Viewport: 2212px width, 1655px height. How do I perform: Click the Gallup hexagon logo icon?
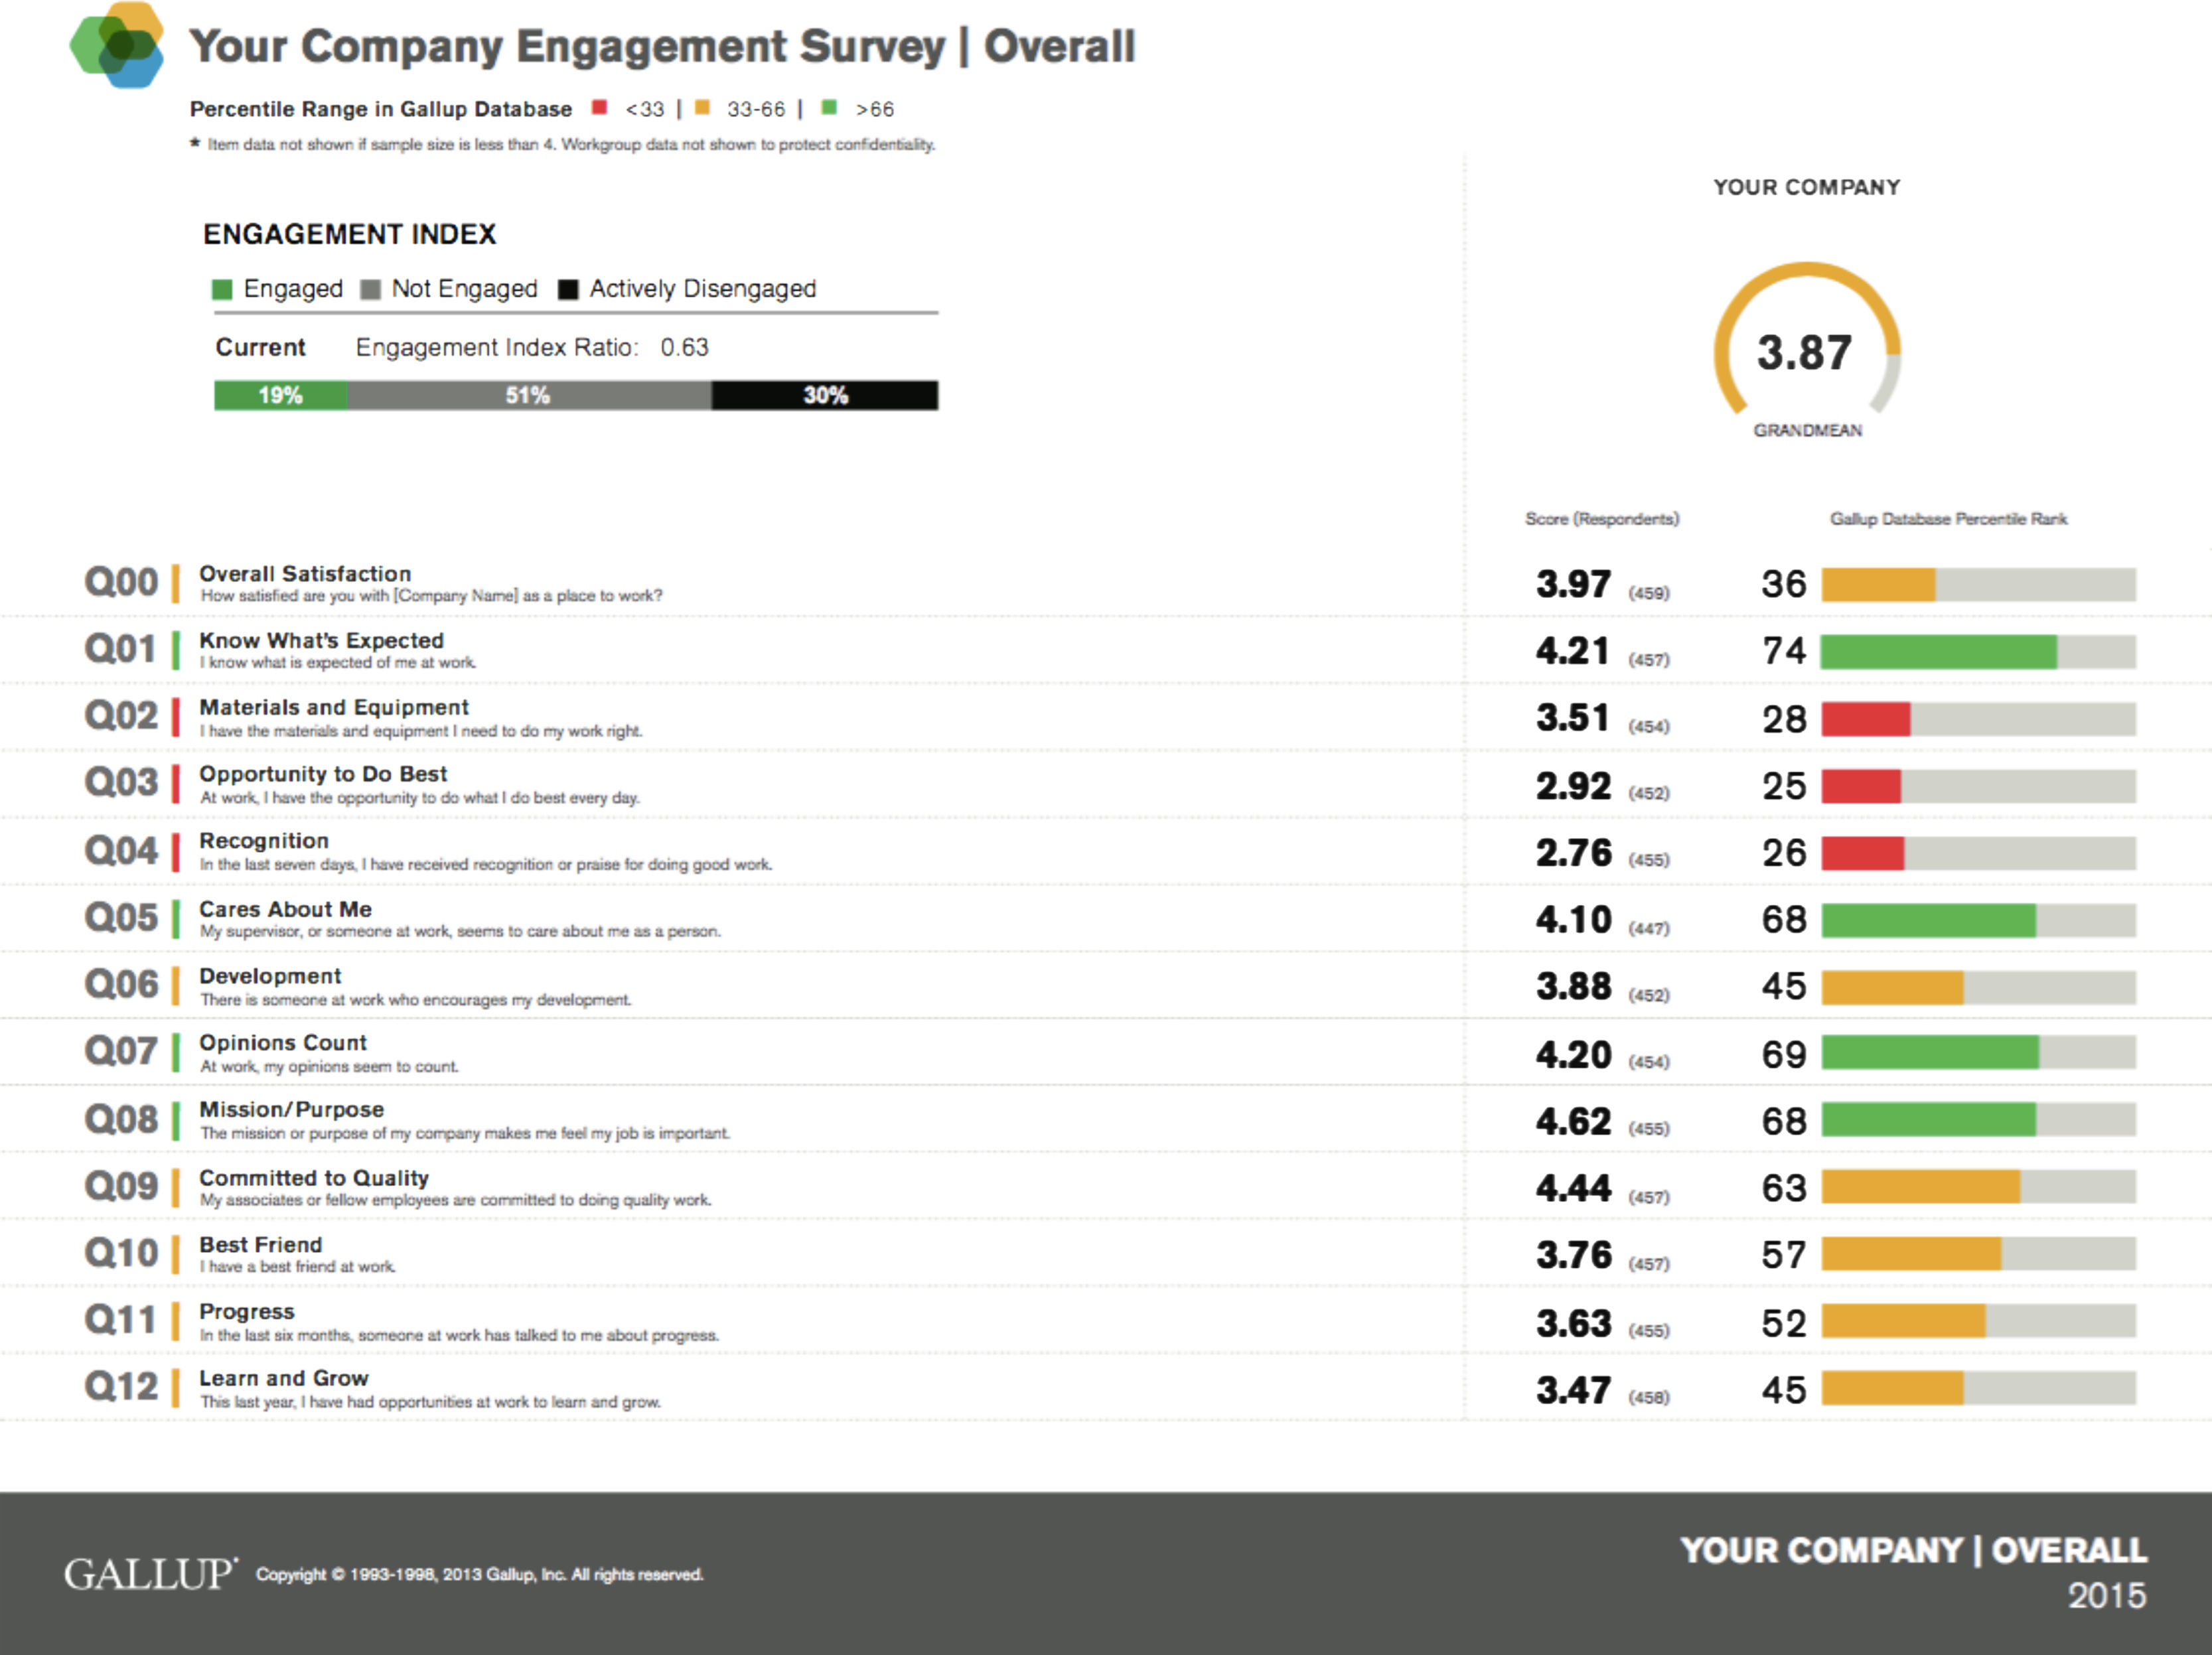point(118,45)
